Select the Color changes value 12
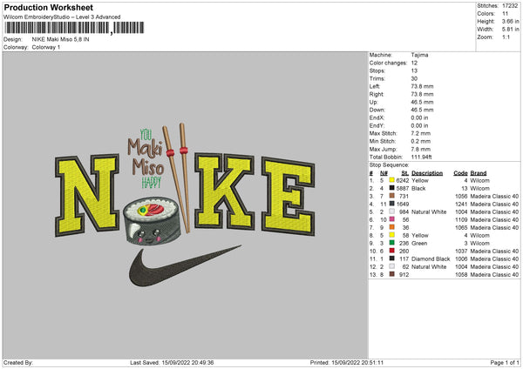The width and height of the screenshot is (523, 369). pyautogui.click(x=414, y=63)
